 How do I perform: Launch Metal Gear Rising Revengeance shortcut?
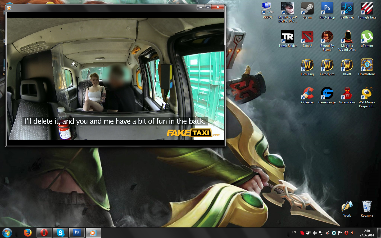click(x=288, y=12)
